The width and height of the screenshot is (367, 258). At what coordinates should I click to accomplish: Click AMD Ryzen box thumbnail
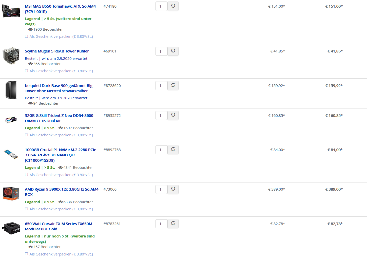click(11, 194)
